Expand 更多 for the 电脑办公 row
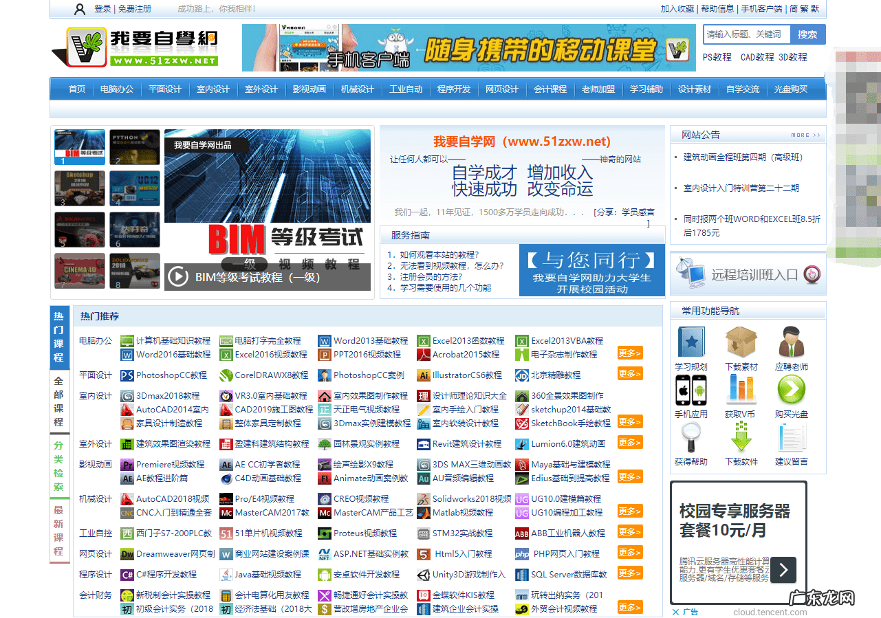Screen dimensions: 881x618 tap(629, 353)
